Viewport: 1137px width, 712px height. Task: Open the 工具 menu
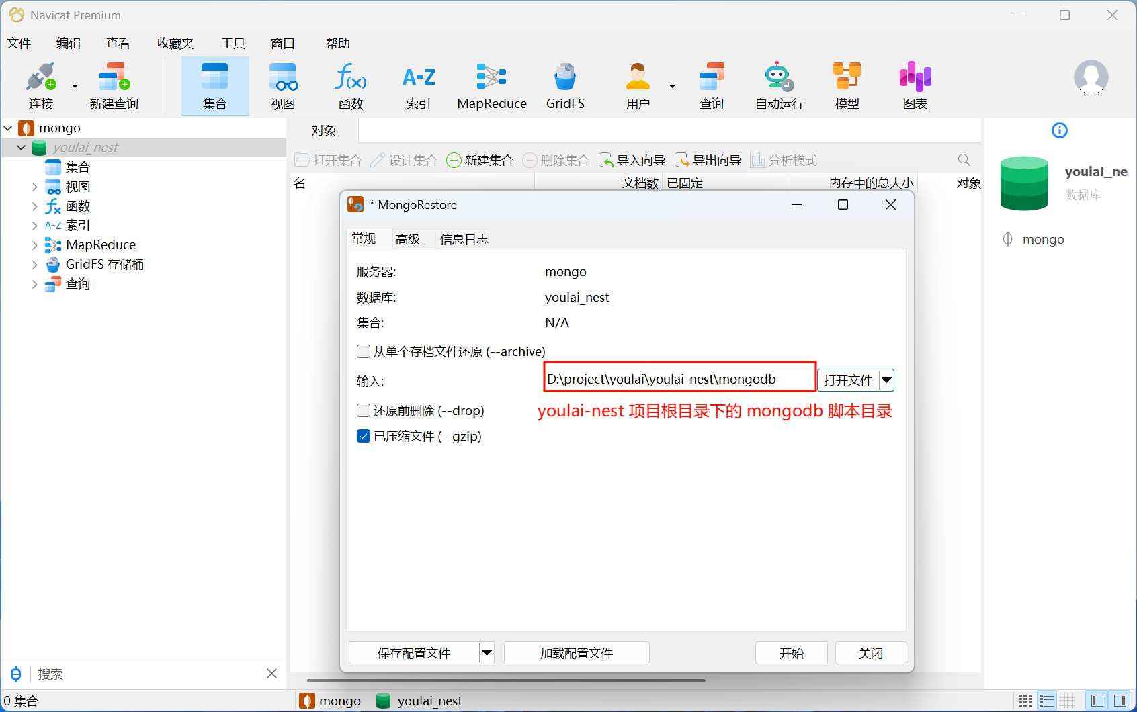point(233,43)
